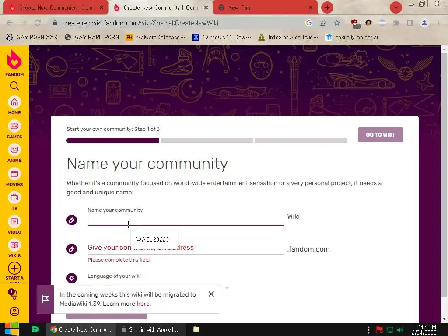Open the Chrome three-dot menu
Image resolution: width=448 pixels, height=336 pixels.
pyautogui.click(x=438, y=23)
